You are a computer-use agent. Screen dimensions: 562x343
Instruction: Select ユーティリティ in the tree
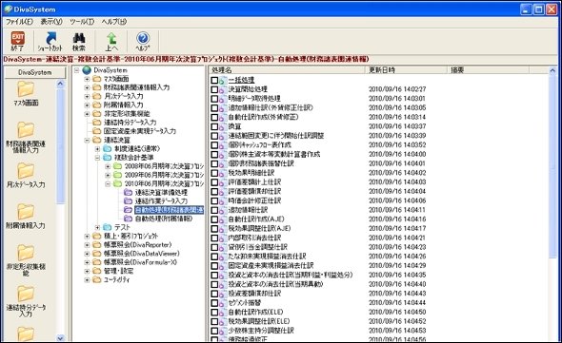pyautogui.click(x=116, y=280)
